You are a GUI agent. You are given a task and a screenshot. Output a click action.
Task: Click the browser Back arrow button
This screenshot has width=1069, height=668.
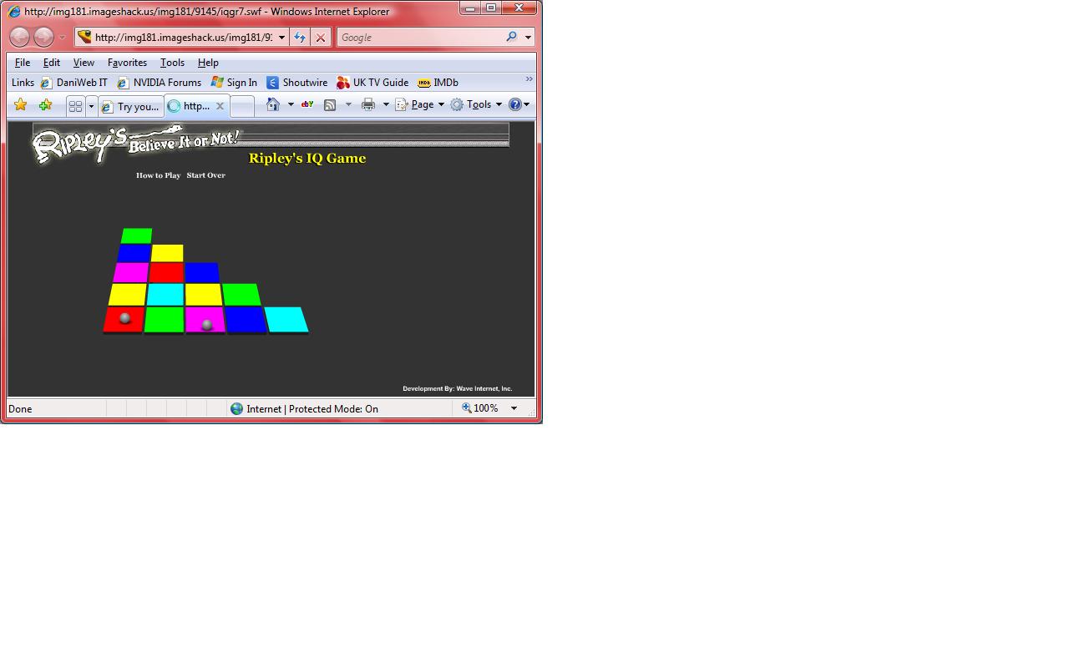[x=20, y=37]
